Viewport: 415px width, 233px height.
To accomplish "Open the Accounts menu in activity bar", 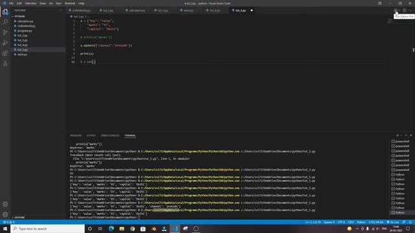I will click(x=5, y=204).
